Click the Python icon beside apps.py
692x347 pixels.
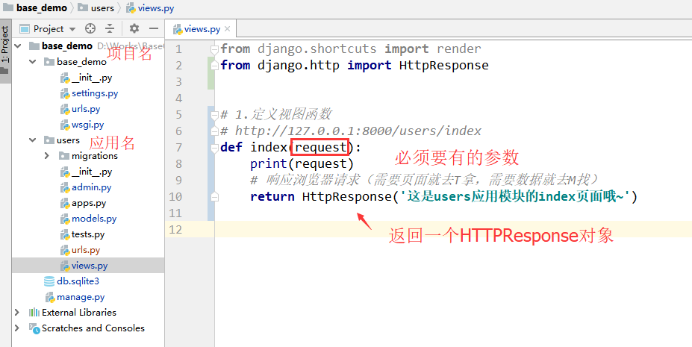click(65, 203)
